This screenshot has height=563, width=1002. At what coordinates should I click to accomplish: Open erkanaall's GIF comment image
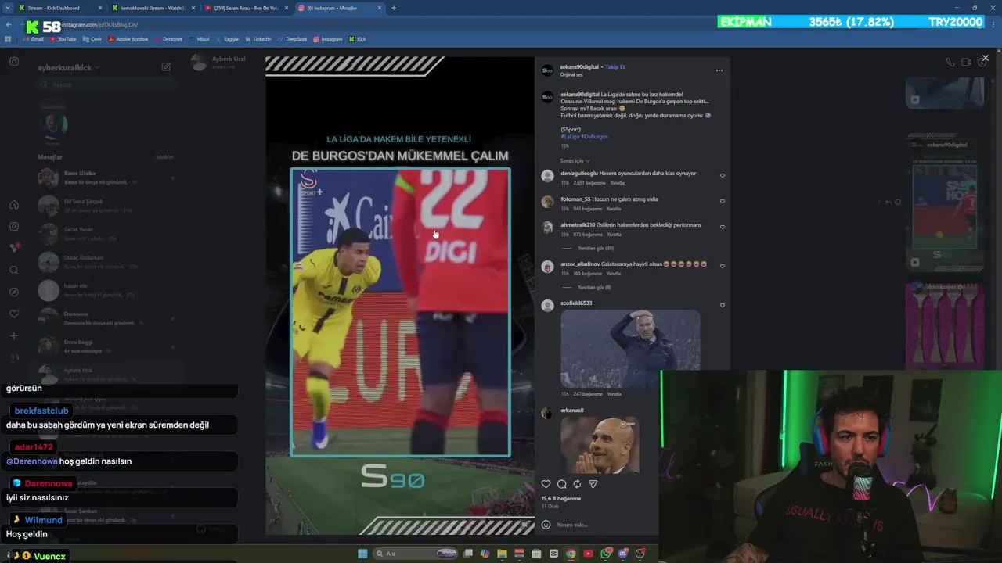[600, 445]
